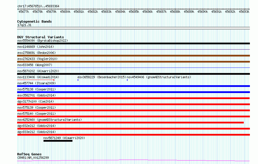Click the small blue marker under esv3658229
This screenshot has height=164, width=258.
pos(78,80)
